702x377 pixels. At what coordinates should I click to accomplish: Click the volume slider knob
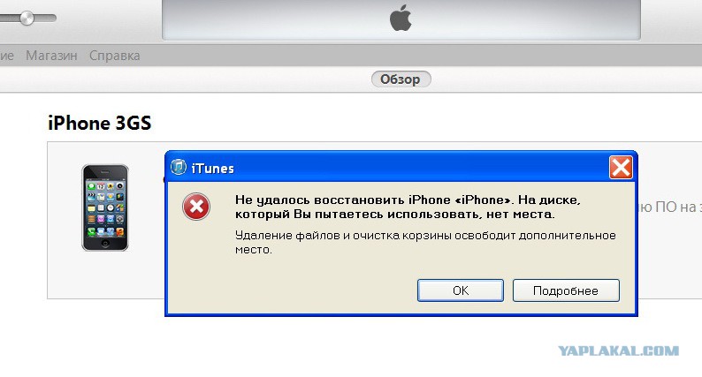click(27, 19)
